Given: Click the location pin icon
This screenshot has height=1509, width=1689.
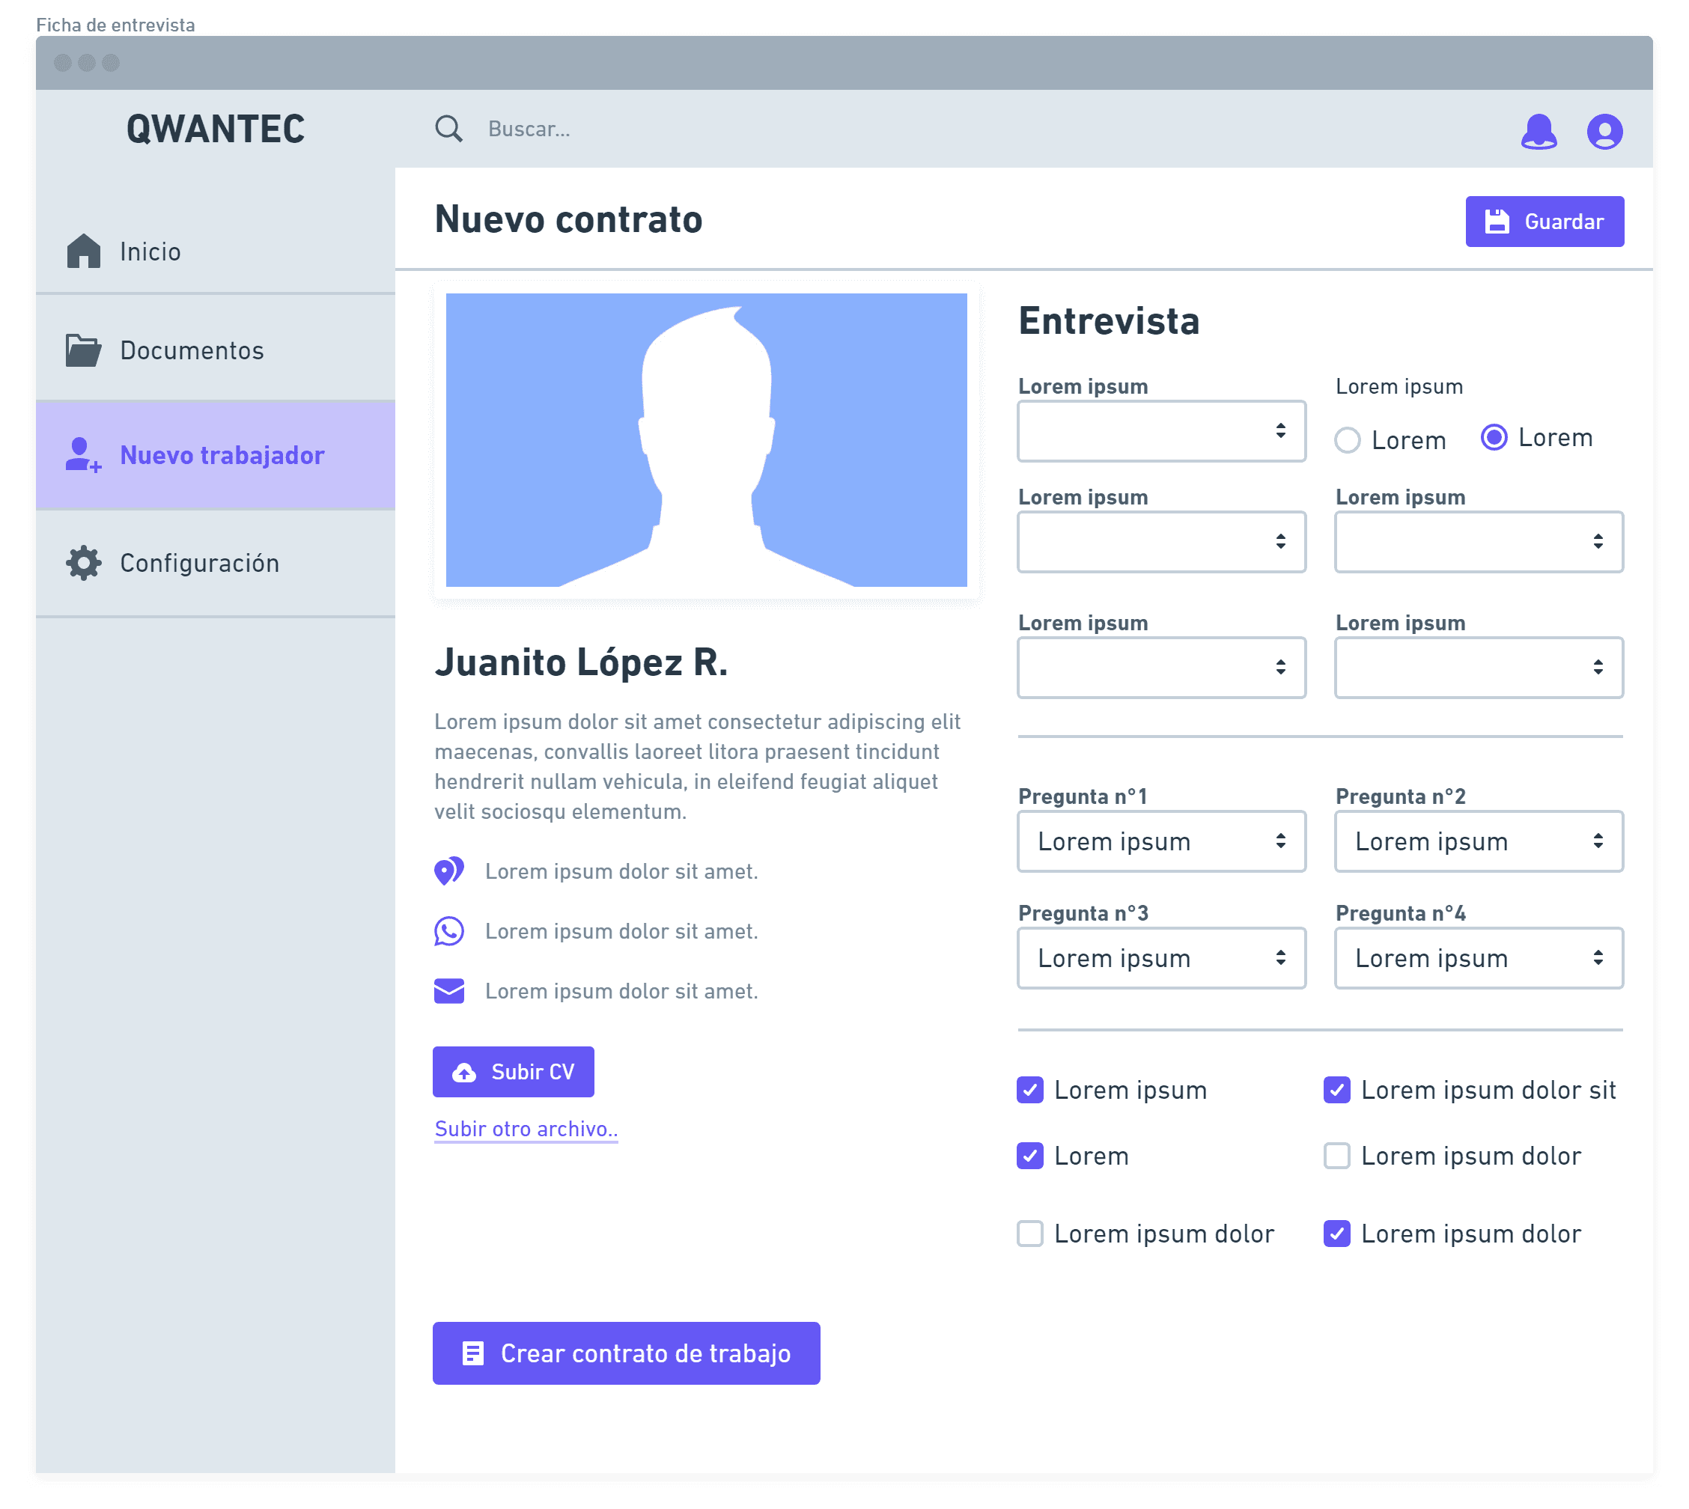Looking at the screenshot, I should [448, 871].
